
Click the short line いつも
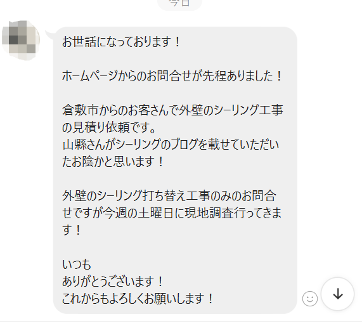click(77, 264)
